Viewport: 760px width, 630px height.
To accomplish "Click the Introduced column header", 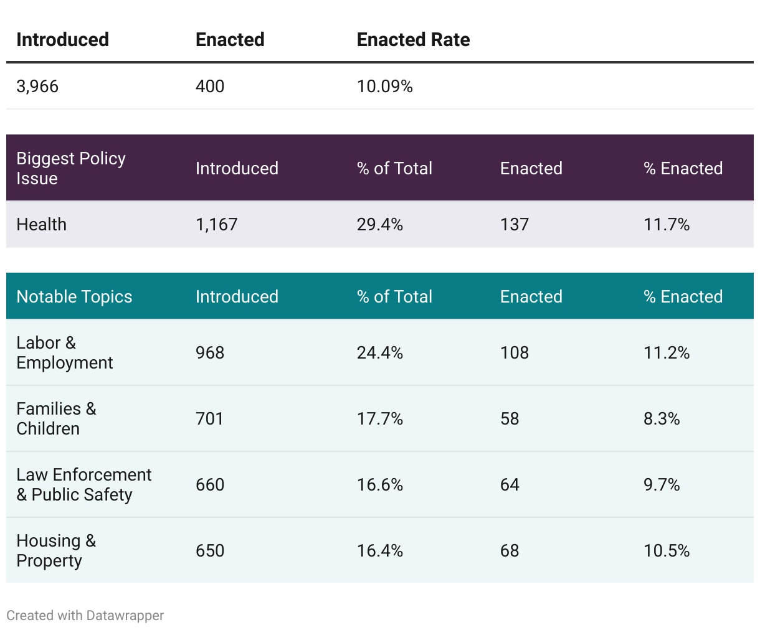I will [62, 40].
